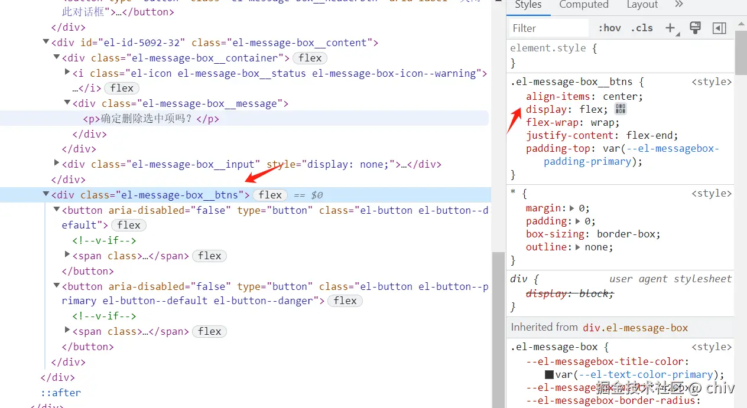
Task: Click the div.el-message-box inherited-from link
Action: click(635, 328)
